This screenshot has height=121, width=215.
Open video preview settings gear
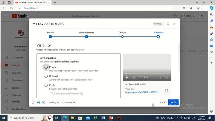click(x=161, y=78)
